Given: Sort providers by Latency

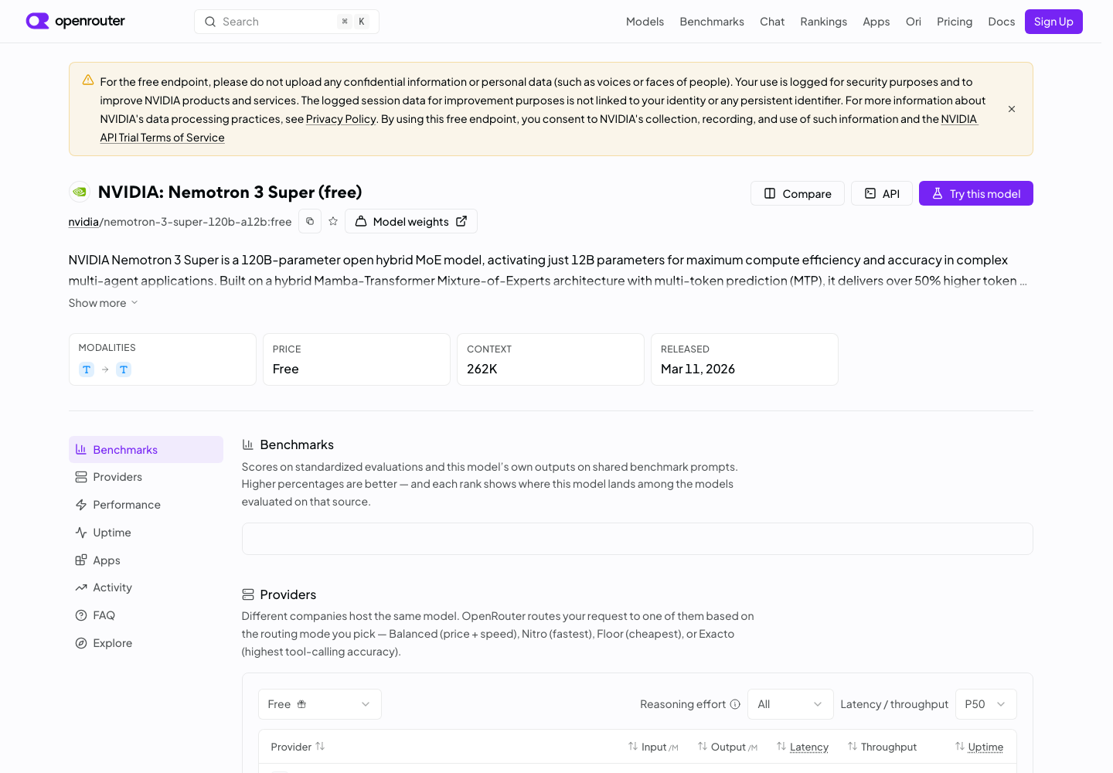Looking at the screenshot, I should [x=802, y=747].
